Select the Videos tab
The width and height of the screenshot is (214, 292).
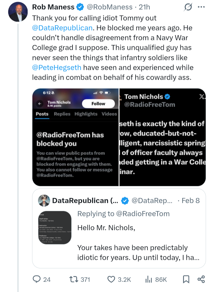coord(109,114)
